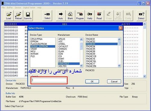
Task: Select device FM24C03 in the list
Action: point(102,44)
